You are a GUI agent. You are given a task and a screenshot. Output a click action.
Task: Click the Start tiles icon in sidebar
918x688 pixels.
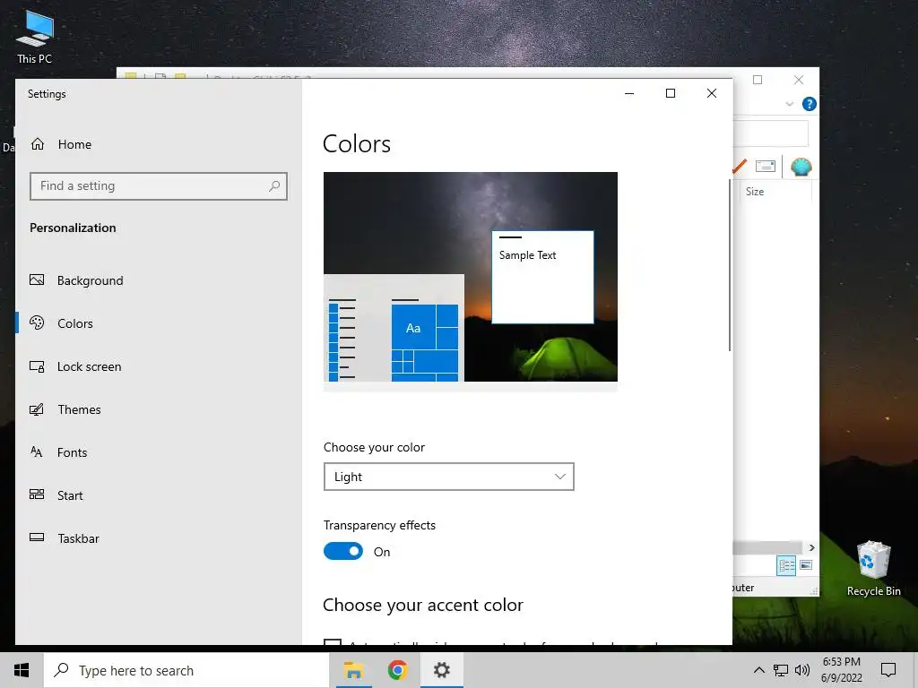pos(37,494)
